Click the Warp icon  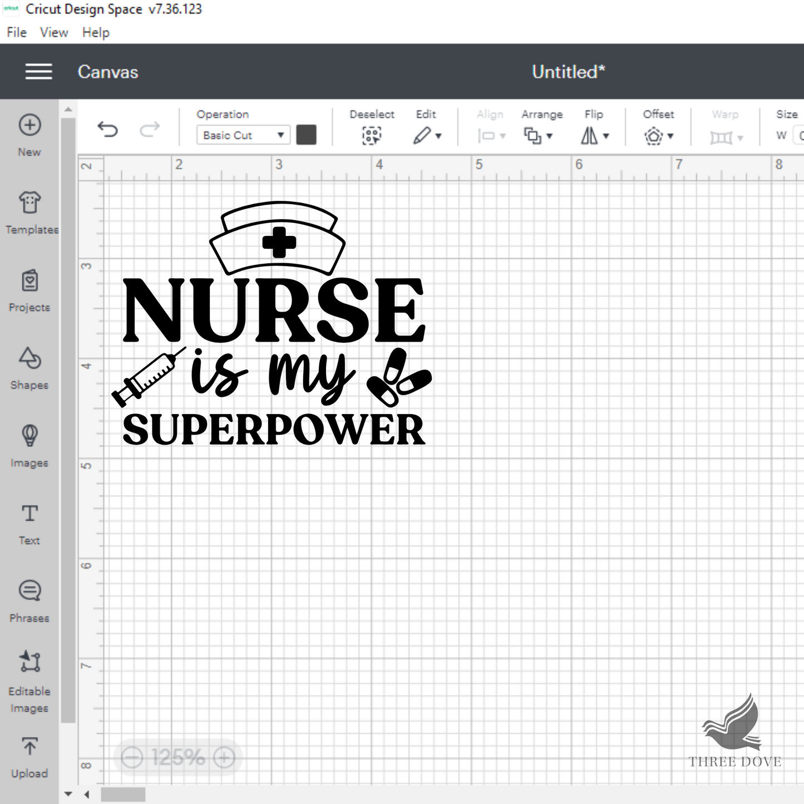point(722,137)
